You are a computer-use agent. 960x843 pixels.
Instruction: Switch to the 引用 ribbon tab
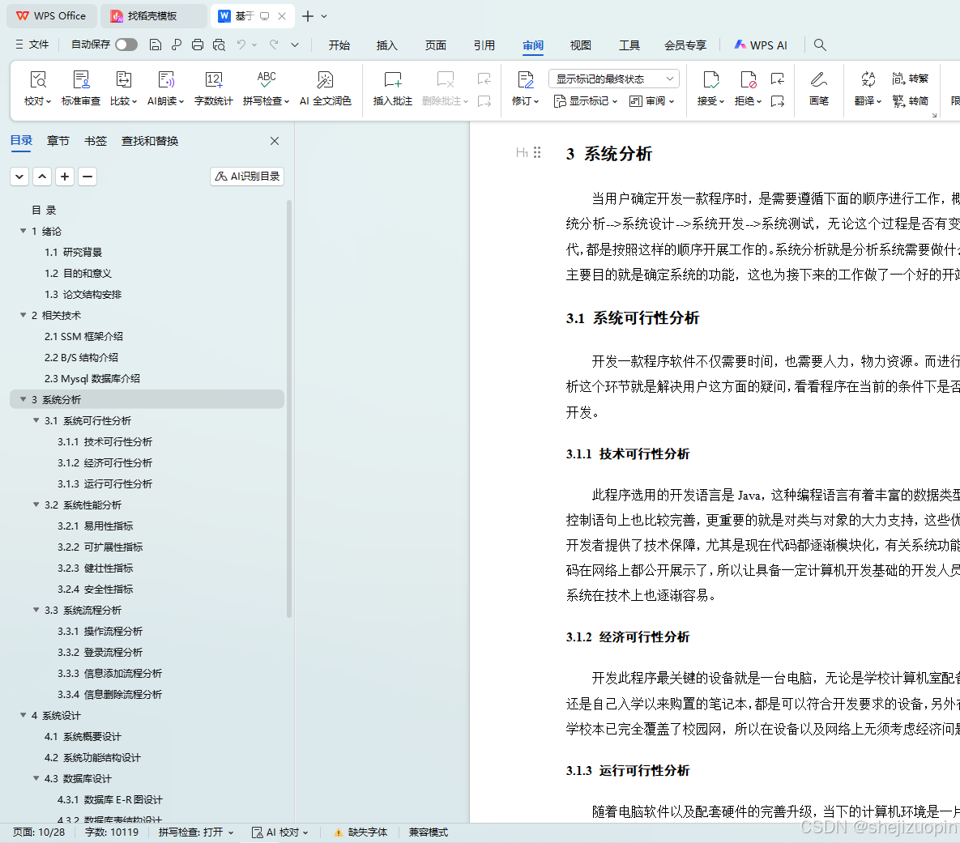point(484,45)
